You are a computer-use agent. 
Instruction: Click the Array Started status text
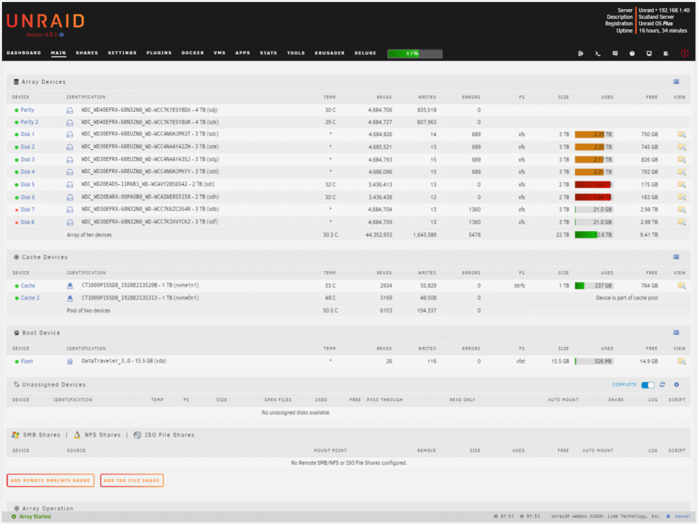35,516
